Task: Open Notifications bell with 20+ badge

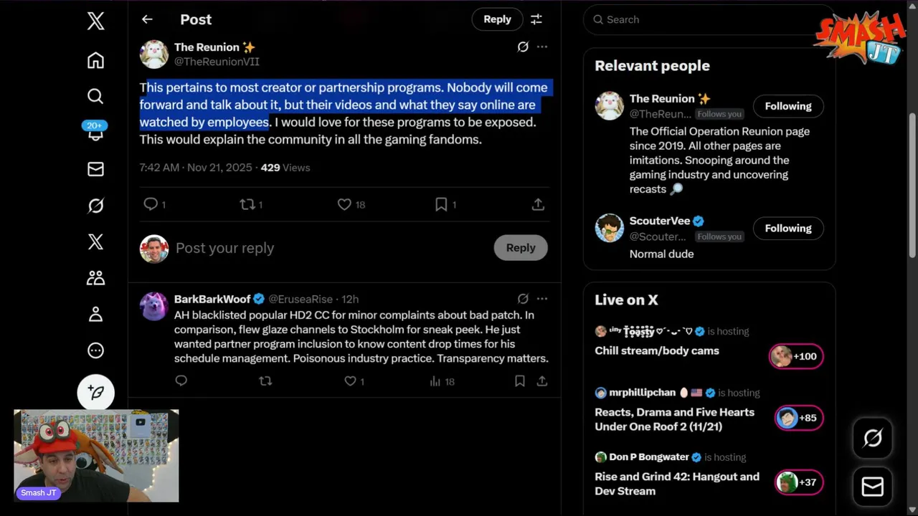Action: pos(95,132)
